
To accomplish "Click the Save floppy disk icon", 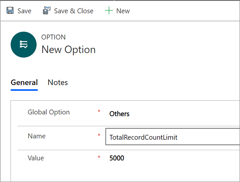I will [10, 10].
